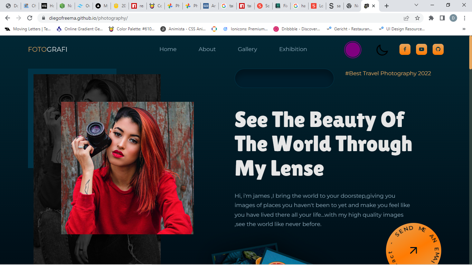Switch to the yellow '20' tab

coord(120,6)
